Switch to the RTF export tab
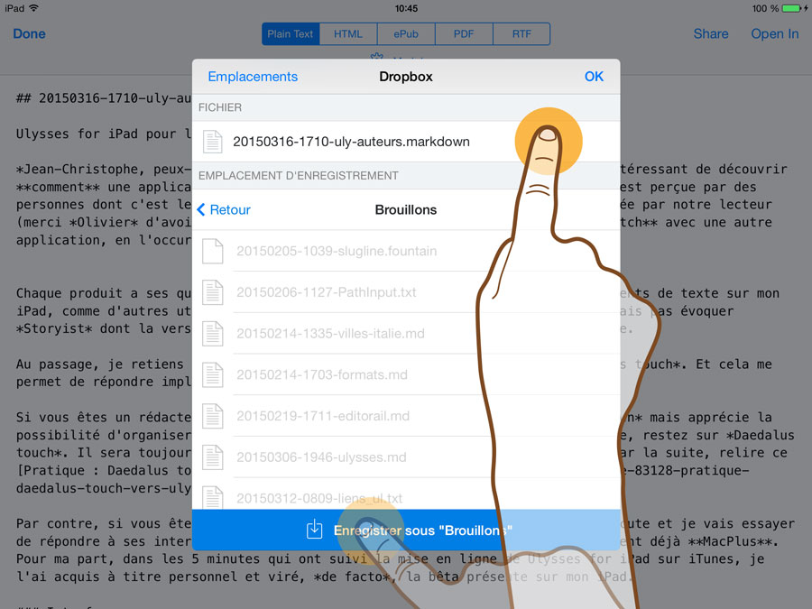 coord(521,33)
